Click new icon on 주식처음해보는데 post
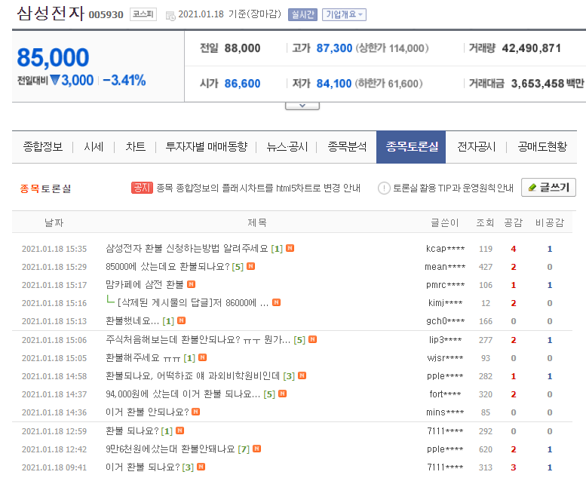 click(313, 339)
